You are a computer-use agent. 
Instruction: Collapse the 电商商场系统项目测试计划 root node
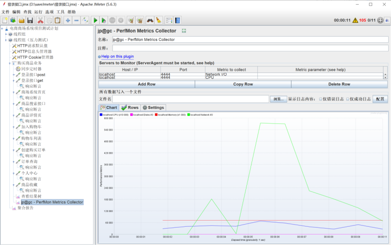pyautogui.click(x=2, y=28)
